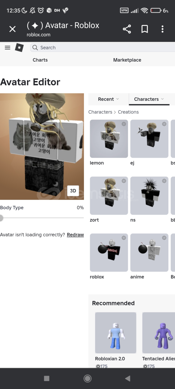Switch to the Marketplace tab
Screen dimensions: 175x389
point(127,60)
